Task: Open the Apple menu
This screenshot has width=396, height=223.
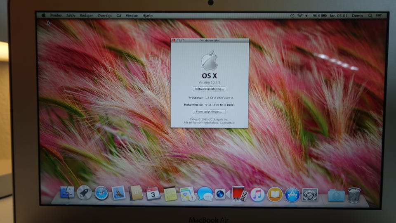Action: pos(43,15)
